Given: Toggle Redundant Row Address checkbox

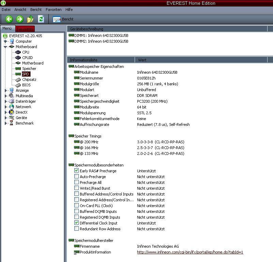Looking at the screenshot, I should pyautogui.click(x=76, y=228).
